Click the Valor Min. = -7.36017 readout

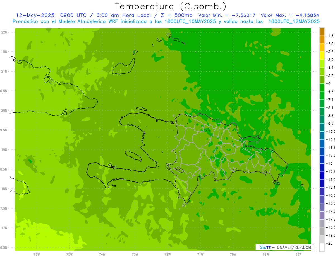227,15
